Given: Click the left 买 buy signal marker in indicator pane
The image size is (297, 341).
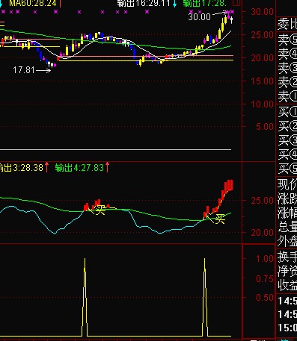Looking at the screenshot, I should coord(99,210).
